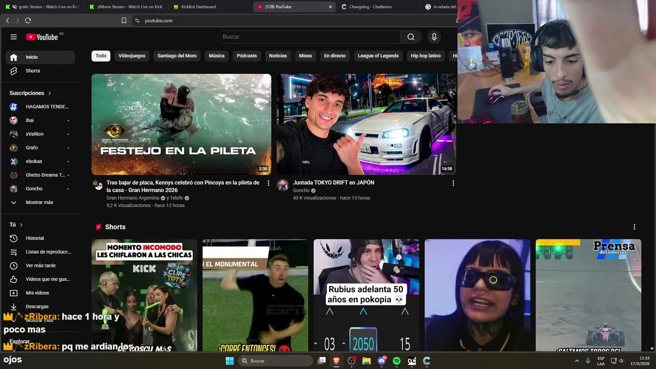Select Santiago del Moro chip
The width and height of the screenshot is (656, 369).
(x=177, y=56)
